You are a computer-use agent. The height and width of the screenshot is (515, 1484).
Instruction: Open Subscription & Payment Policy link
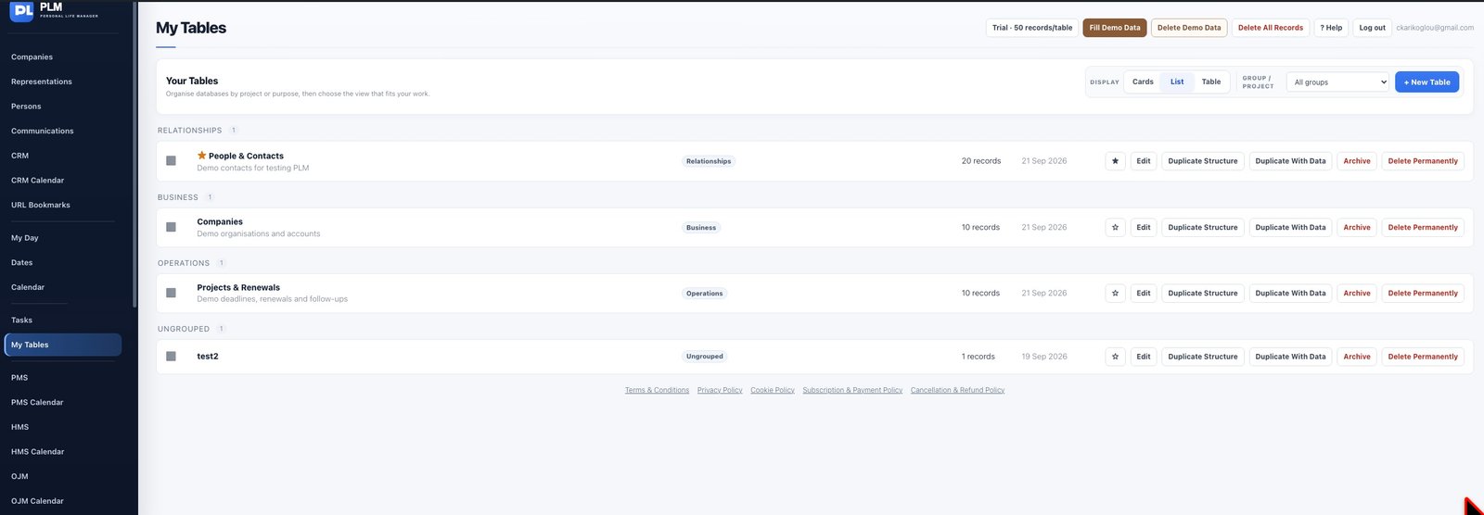852,390
